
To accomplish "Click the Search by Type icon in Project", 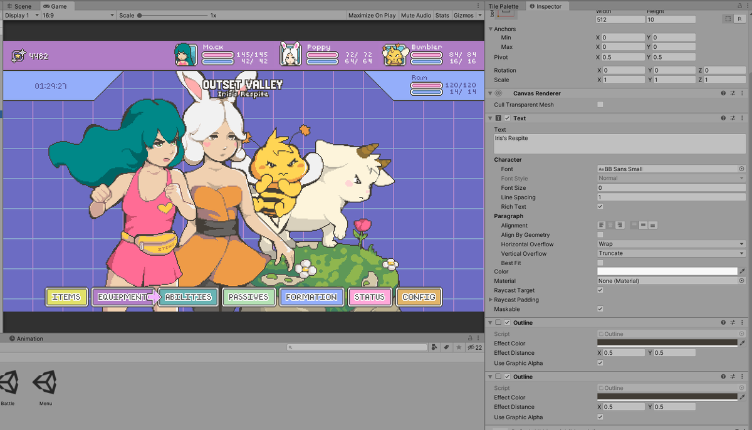I will coord(434,347).
